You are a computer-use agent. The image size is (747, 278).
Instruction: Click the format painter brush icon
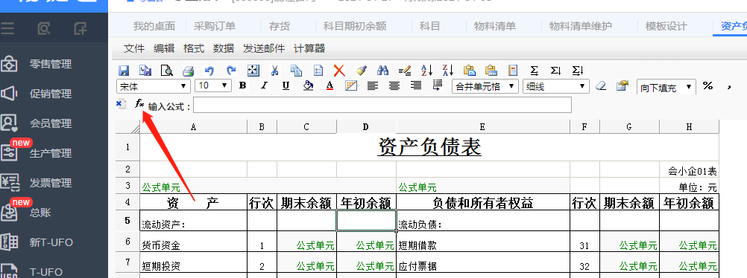[x=362, y=71]
